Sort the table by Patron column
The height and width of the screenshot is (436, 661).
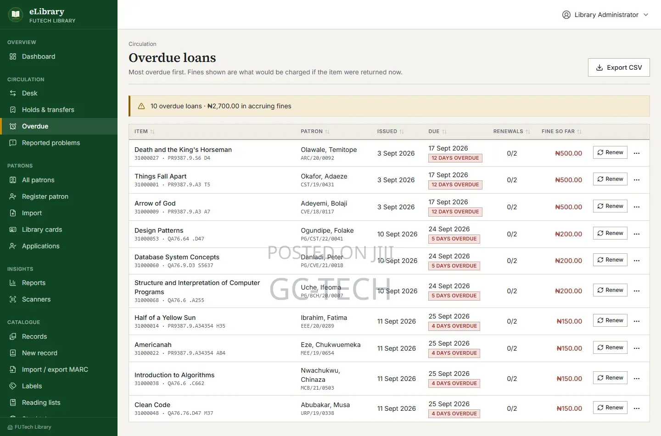pyautogui.click(x=315, y=132)
